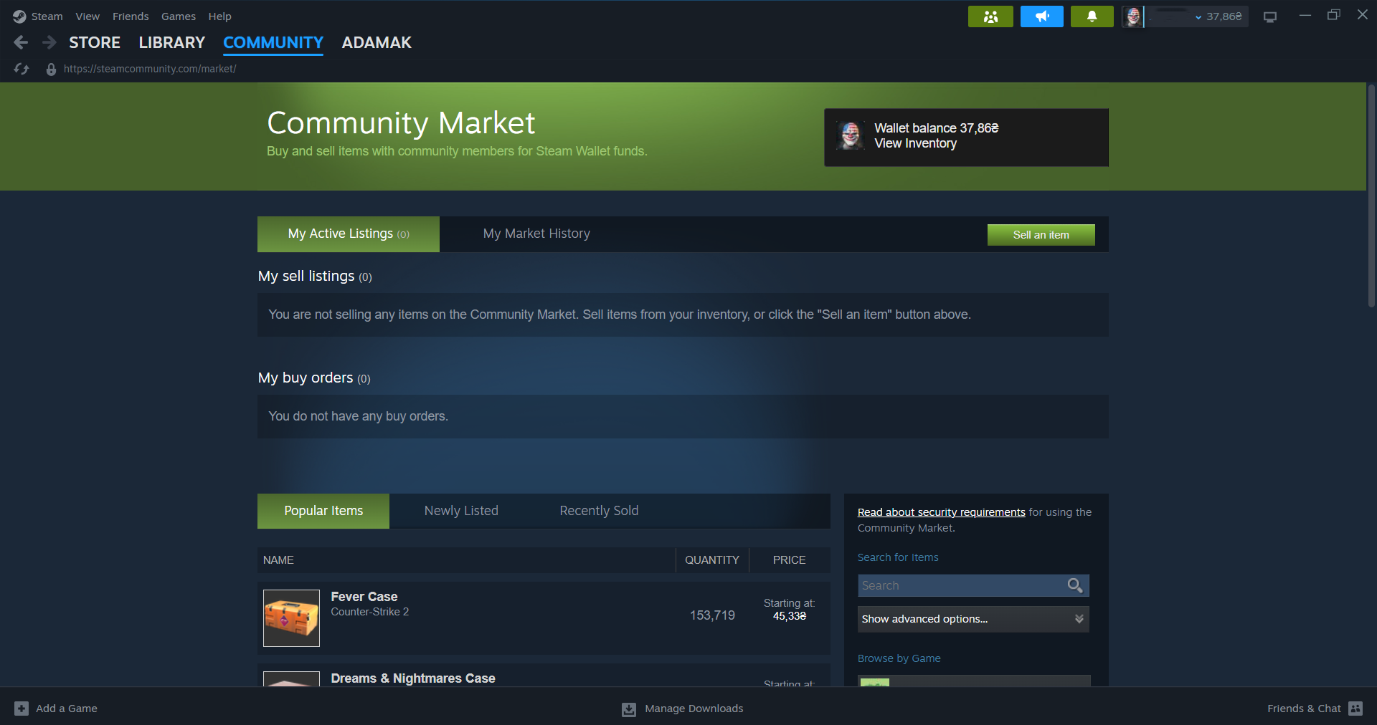Open the Games menu
1377x725 pixels.
(x=179, y=16)
